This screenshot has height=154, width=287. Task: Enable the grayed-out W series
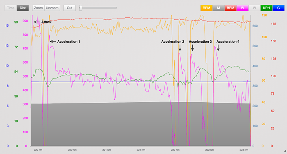pyautogui.click(x=255, y=8)
